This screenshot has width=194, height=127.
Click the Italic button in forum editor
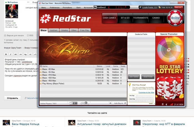11,54
